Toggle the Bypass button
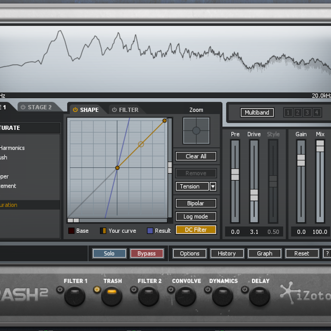The image size is (331, 331). click(147, 254)
